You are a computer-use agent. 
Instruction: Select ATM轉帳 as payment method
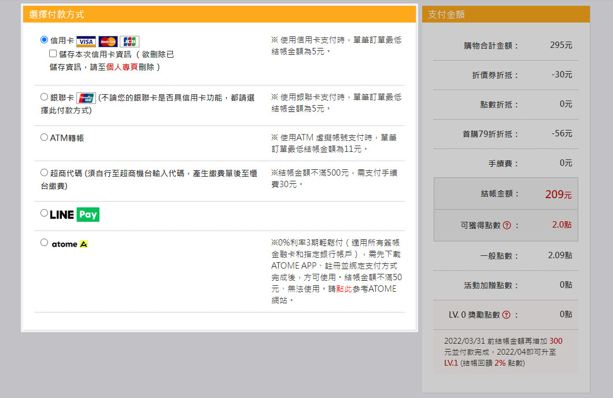click(x=45, y=137)
